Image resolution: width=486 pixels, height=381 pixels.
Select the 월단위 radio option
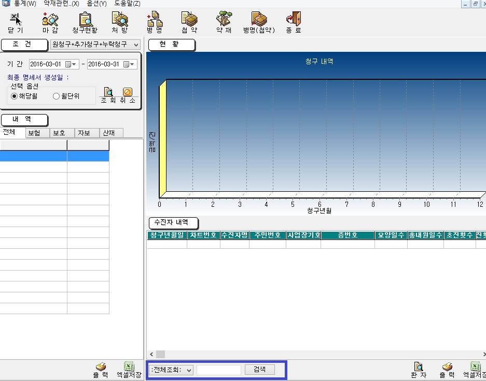pos(56,96)
